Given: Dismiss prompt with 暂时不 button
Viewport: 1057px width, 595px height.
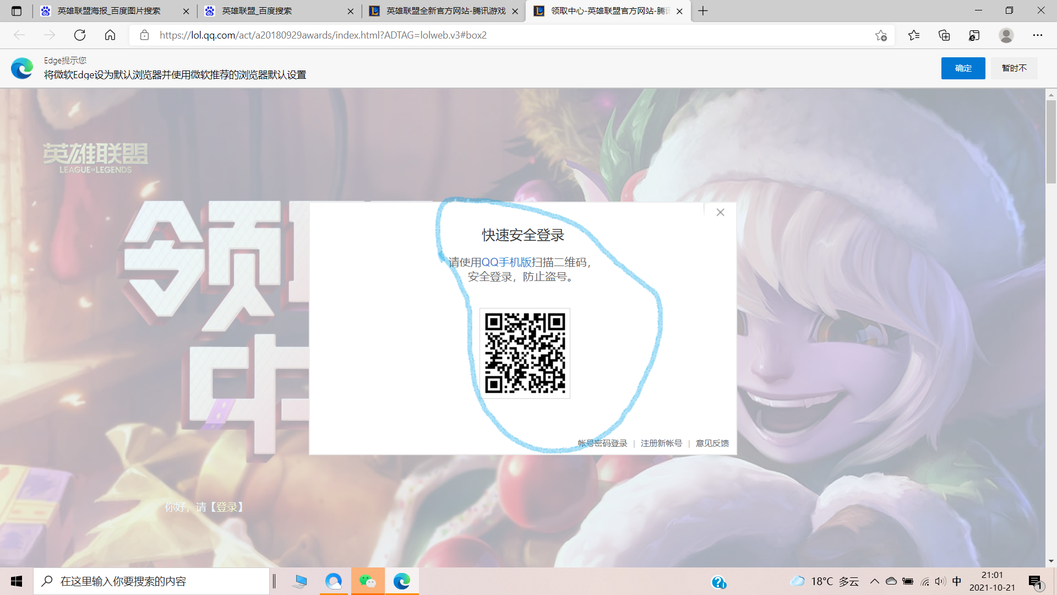Looking at the screenshot, I should tap(1014, 68).
